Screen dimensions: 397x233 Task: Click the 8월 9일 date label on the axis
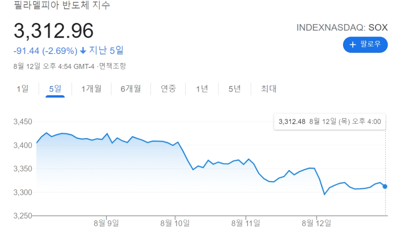(x=106, y=223)
